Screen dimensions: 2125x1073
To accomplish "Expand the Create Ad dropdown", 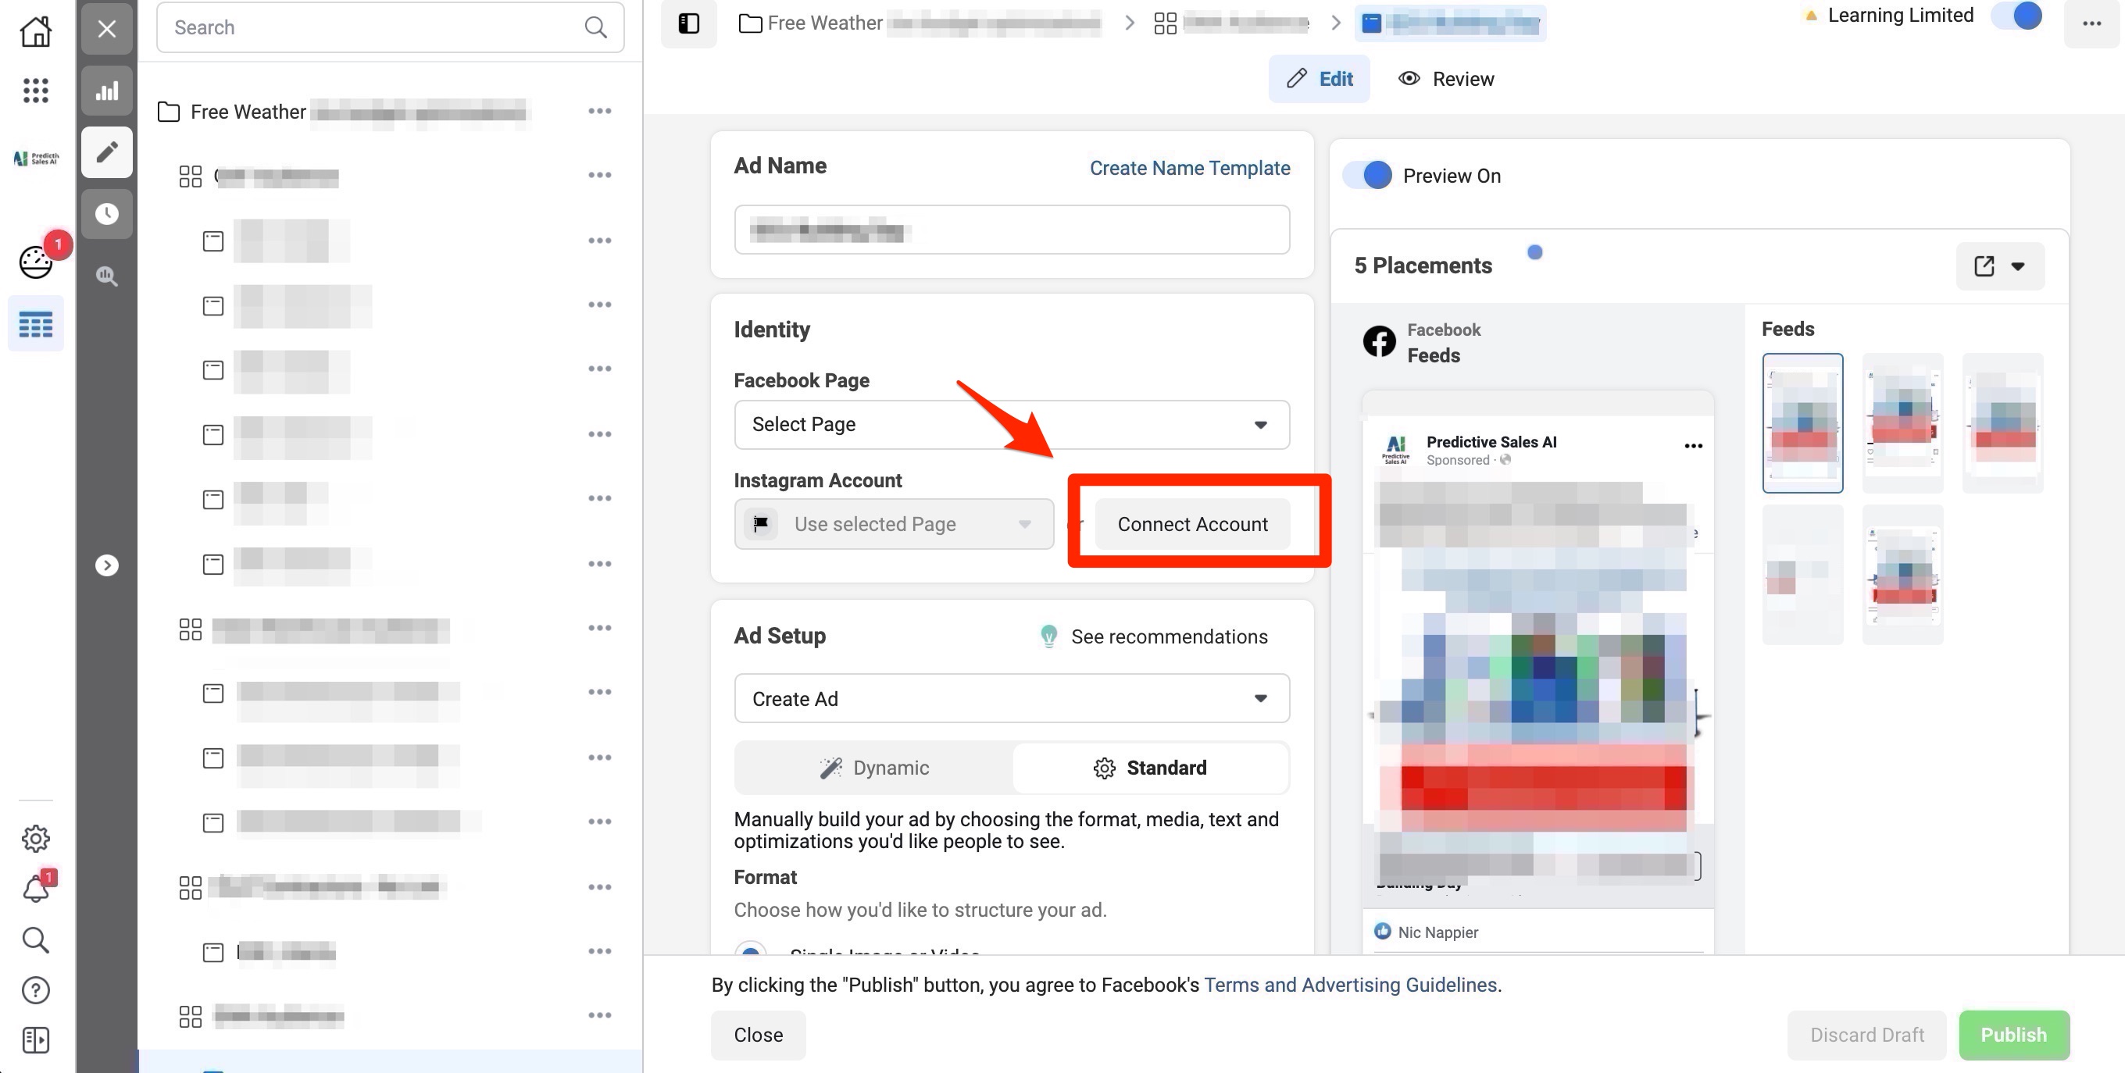I will pyautogui.click(x=1012, y=699).
